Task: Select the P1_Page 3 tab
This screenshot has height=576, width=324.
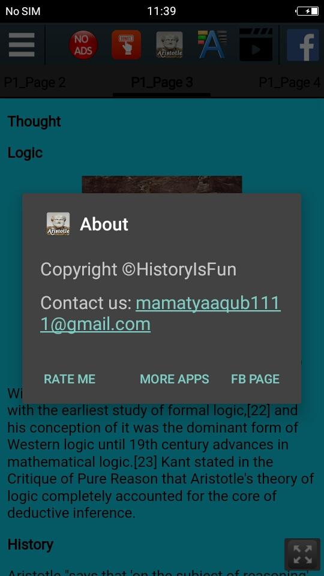Action: tap(162, 82)
